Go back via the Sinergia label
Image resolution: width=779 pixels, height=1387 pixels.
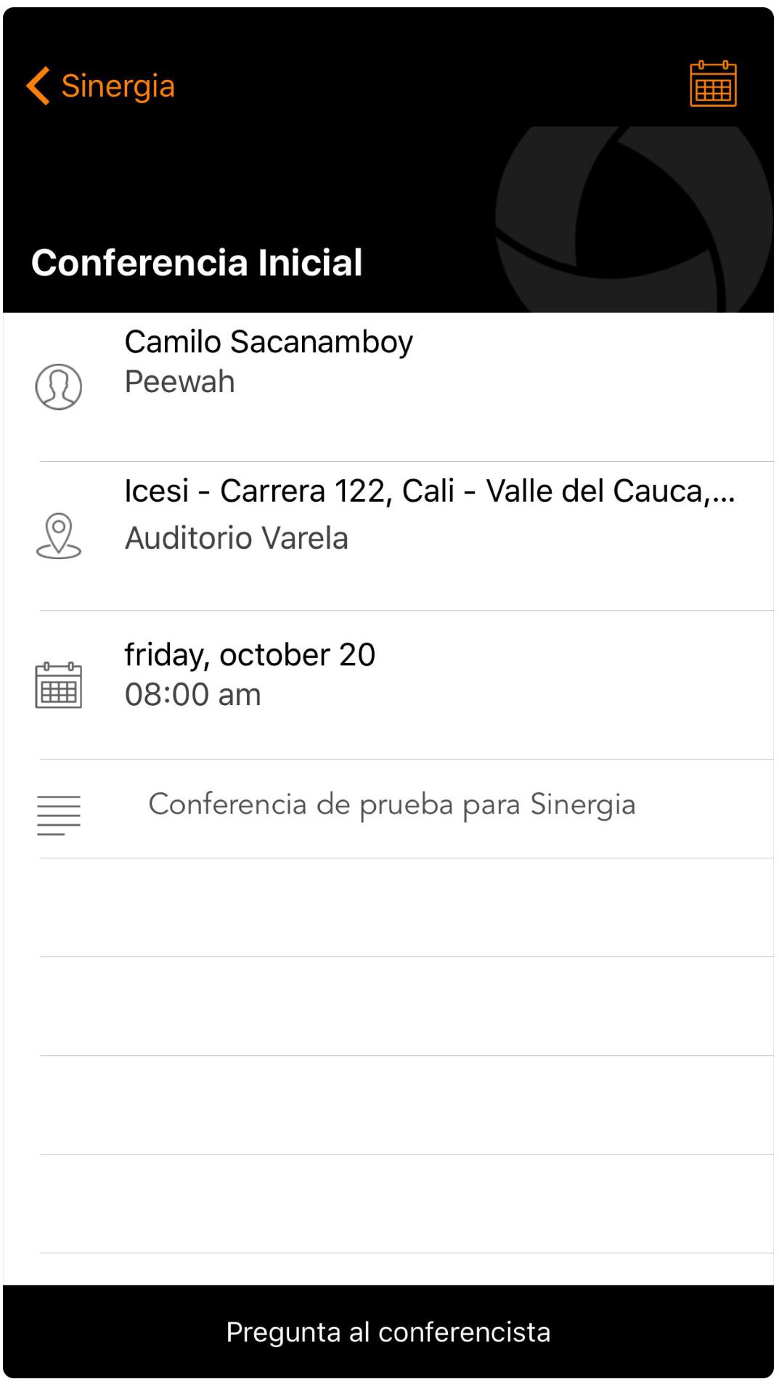(118, 86)
